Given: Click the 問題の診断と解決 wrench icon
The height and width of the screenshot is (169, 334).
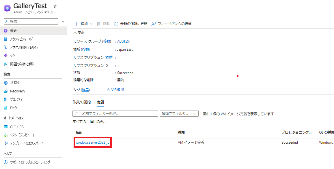Looking at the screenshot, I should pyautogui.click(x=6, y=64).
